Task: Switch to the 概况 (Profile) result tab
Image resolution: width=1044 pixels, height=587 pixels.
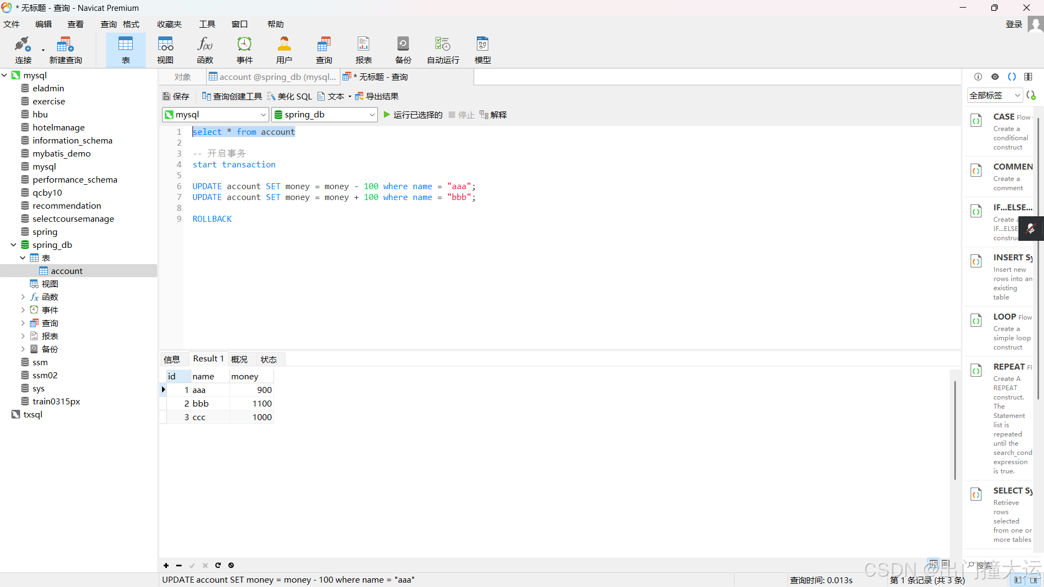Action: pyautogui.click(x=239, y=359)
